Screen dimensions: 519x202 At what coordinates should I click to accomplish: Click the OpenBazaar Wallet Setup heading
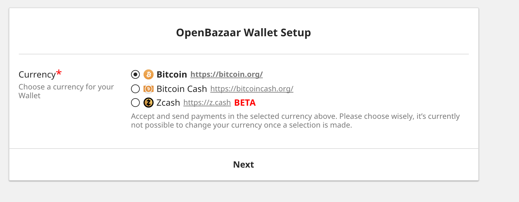244,33
